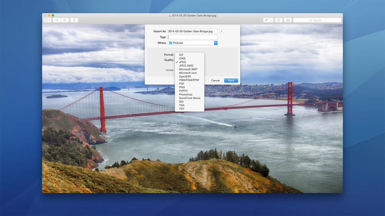This screenshot has height=216, width=385.
Task: Open the markup pen dropdown arrow
Action: tap(272, 20)
